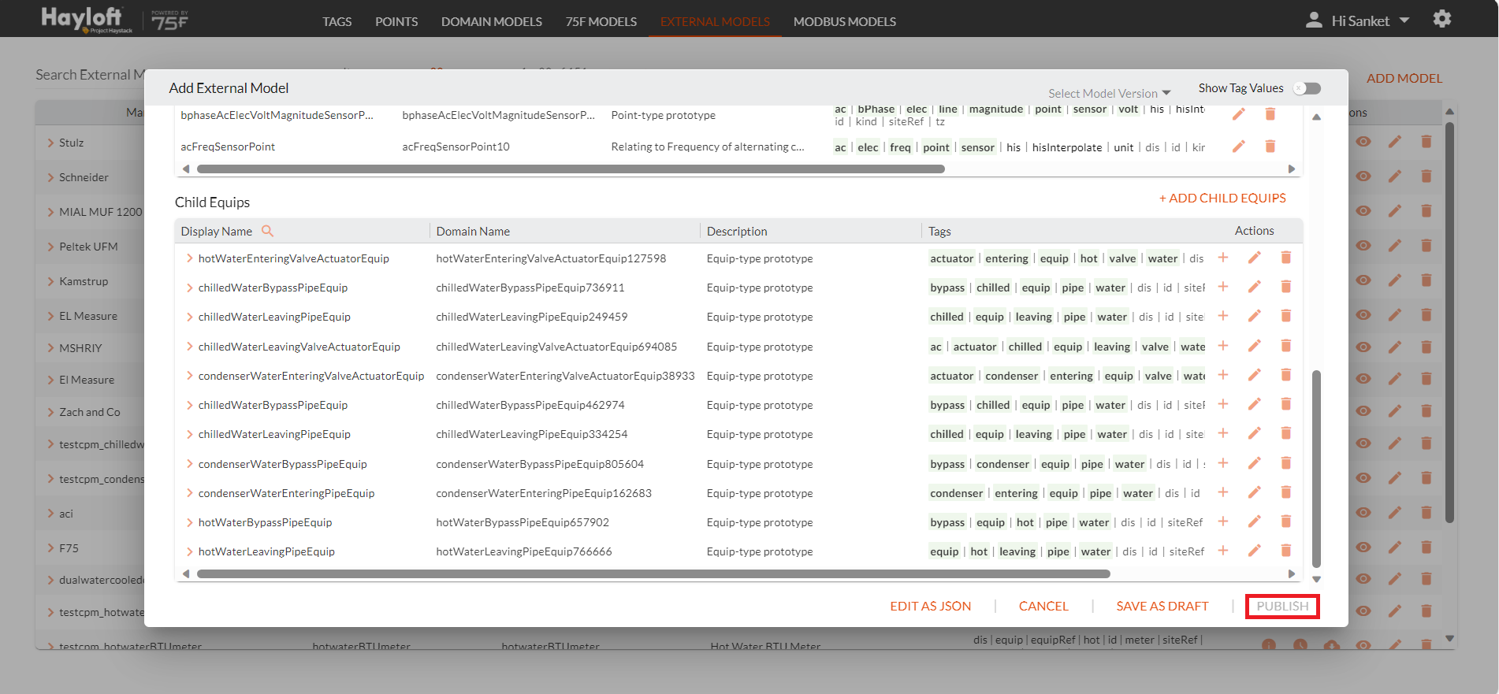Expand hotWaterLeavingPipeEquip row
The image size is (1499, 694).
pos(189,551)
